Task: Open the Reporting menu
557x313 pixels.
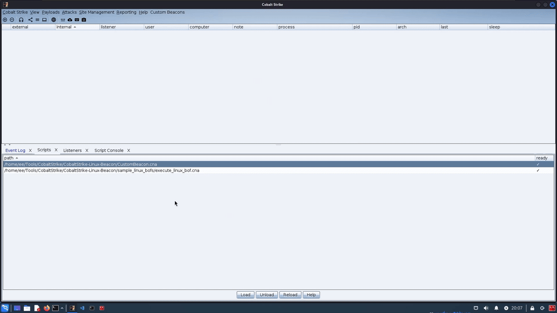Action: point(126,12)
